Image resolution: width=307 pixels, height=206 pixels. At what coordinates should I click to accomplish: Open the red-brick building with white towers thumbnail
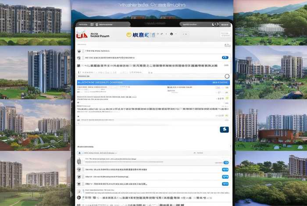coord(271,125)
